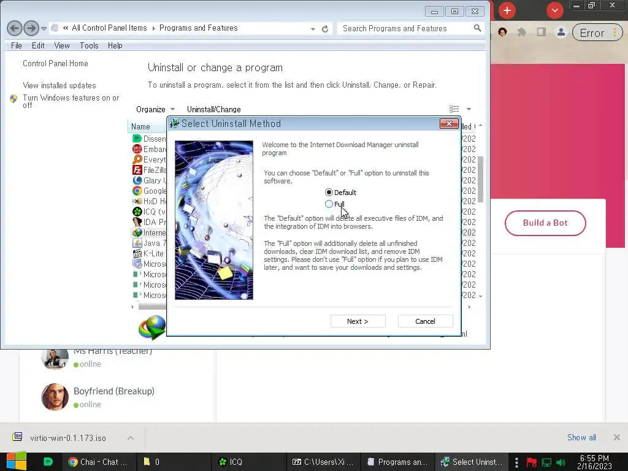Open Chrome extensions puzzle icon
Viewport: 628px width, 471px height.
[522, 32]
